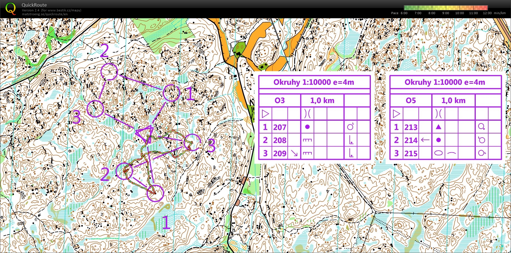Click the Okruhy title above the O3 course
The height and width of the screenshot is (253, 511).
tap(314, 82)
